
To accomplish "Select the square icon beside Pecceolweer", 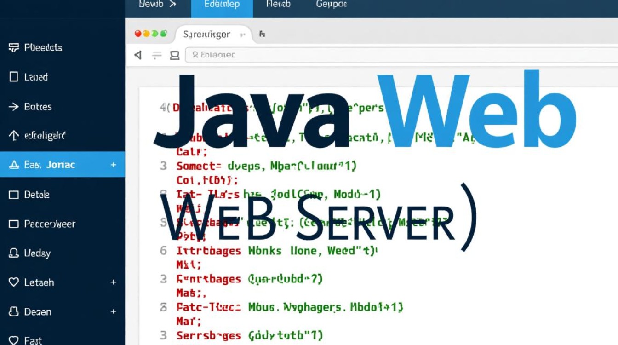I will tap(14, 224).
